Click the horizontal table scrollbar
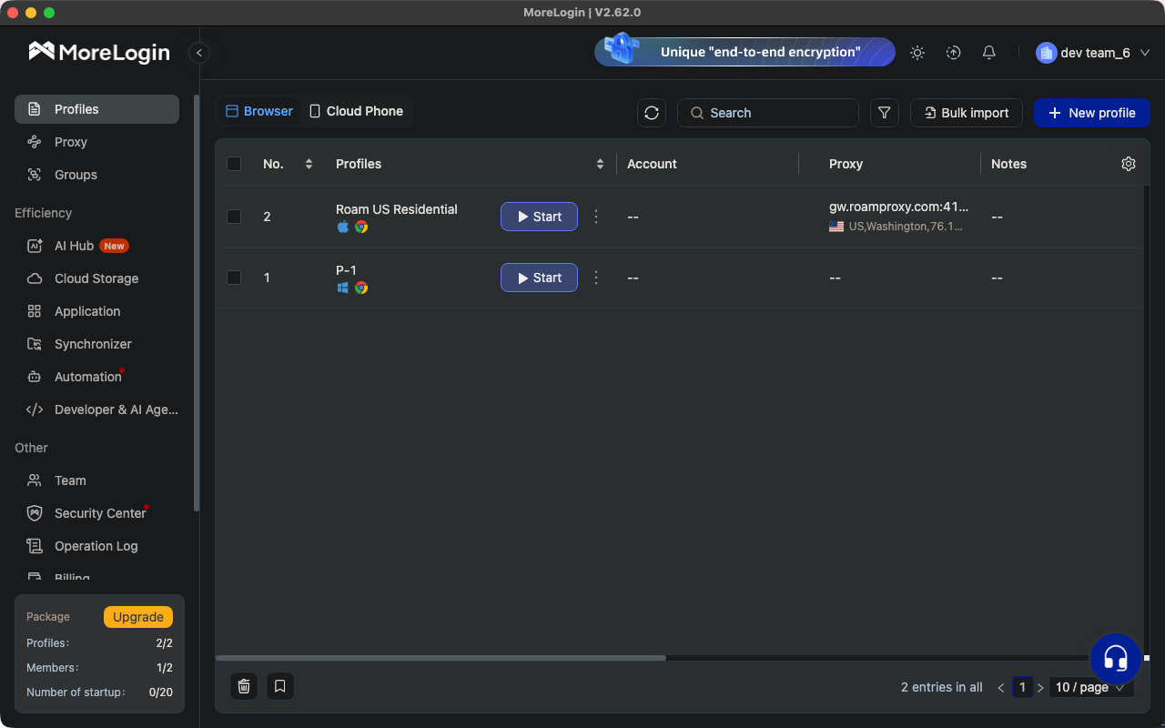Viewport: 1165px width, 728px height. pyautogui.click(x=441, y=657)
